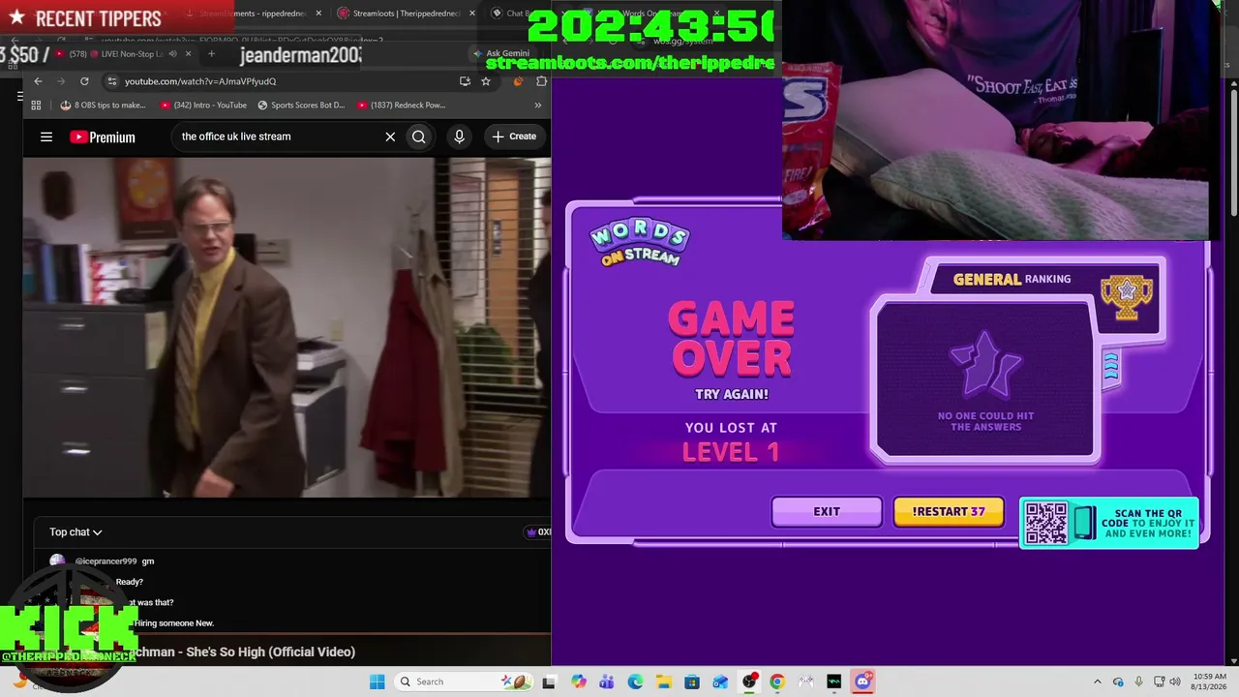This screenshot has width=1239, height=697.
Task: Open Outlook from the taskbar
Action: point(720,682)
